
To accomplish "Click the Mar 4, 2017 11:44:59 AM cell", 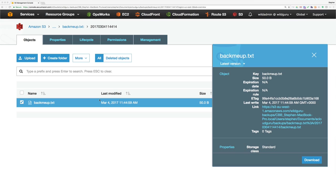I will pos(119,103).
